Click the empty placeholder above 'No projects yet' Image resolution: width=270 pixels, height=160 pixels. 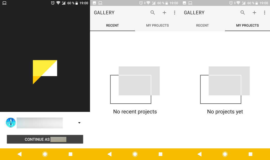(225, 85)
